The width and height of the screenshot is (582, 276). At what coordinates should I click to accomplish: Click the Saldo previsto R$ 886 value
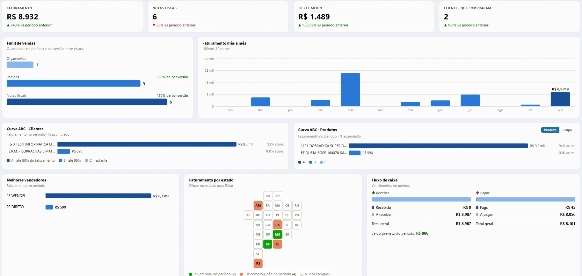coord(422,233)
